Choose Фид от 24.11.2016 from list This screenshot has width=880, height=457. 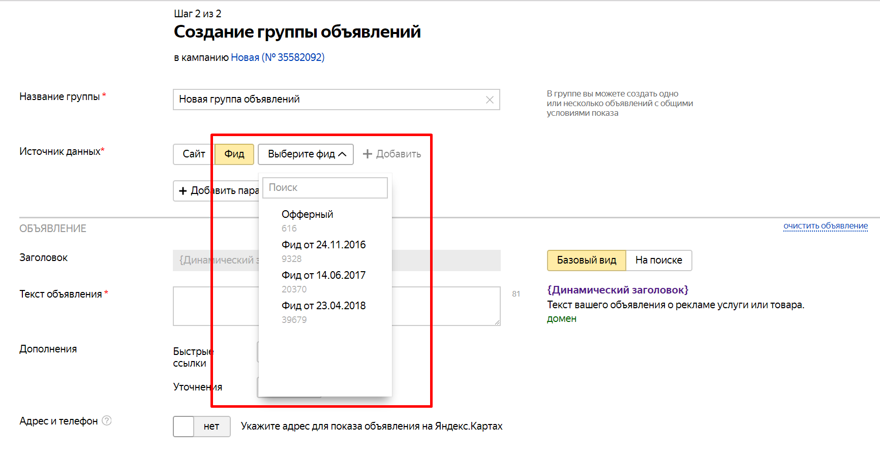(323, 245)
